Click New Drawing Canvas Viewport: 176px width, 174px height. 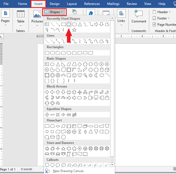(x=68, y=171)
